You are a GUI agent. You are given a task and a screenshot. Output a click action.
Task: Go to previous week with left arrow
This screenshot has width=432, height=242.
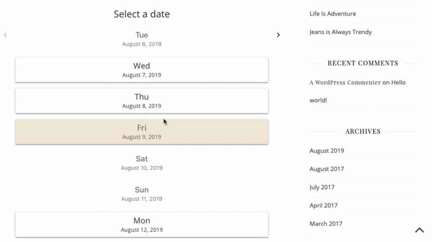pyautogui.click(x=5, y=35)
